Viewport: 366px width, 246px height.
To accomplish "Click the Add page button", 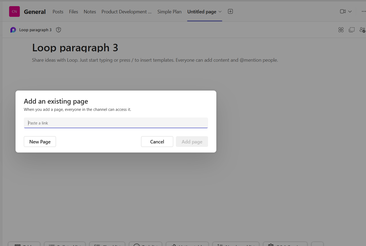I will click(192, 142).
